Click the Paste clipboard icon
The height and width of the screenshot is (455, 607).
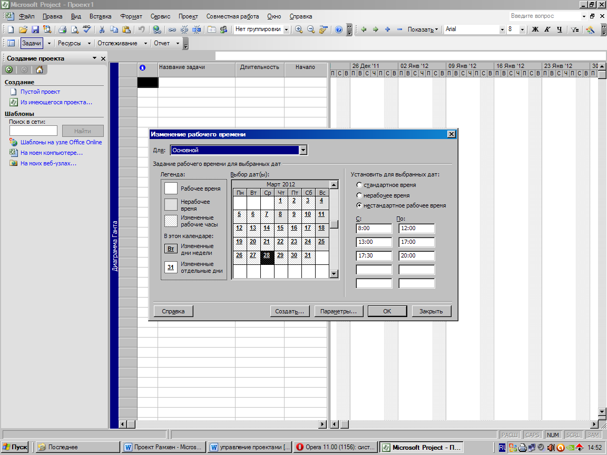point(126,29)
